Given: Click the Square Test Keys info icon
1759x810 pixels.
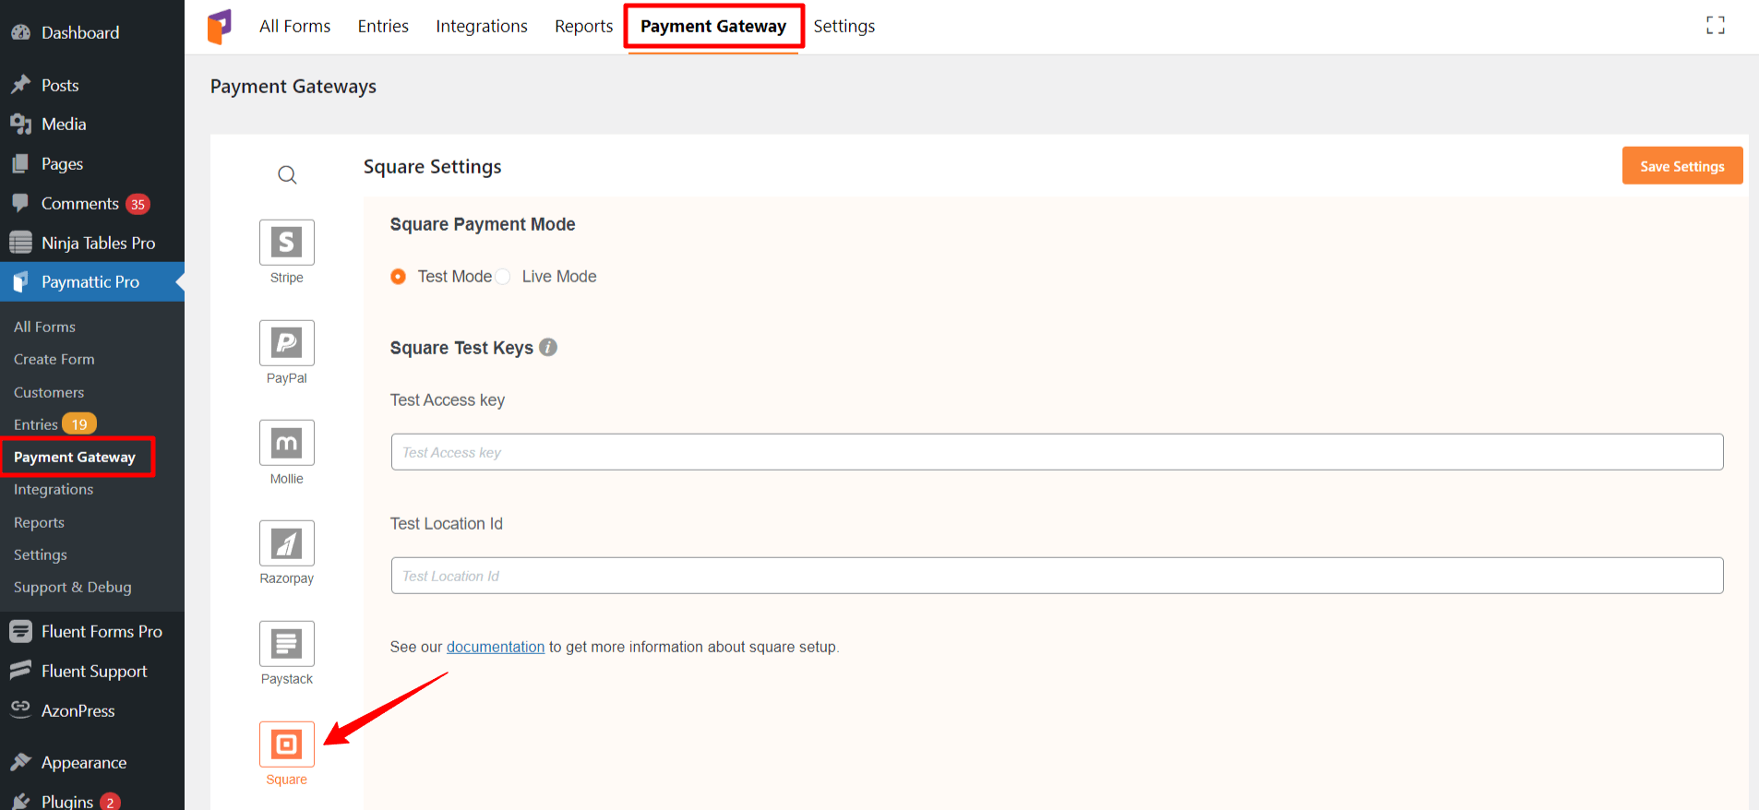Looking at the screenshot, I should pos(548,347).
